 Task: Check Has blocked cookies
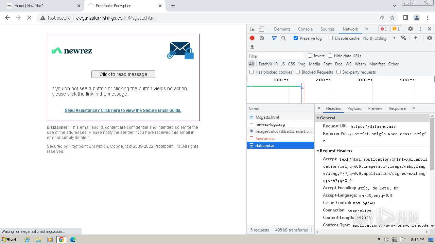(x=251, y=72)
